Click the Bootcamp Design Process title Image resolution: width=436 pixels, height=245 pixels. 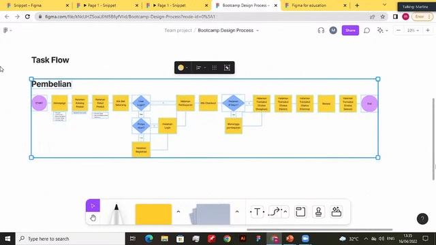click(x=225, y=30)
